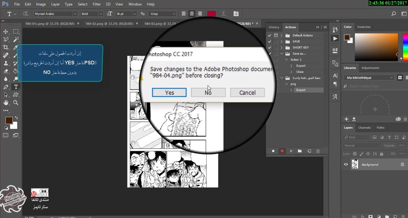The height and width of the screenshot is (218, 408).
Task: Create a new action
Action: click(309, 151)
